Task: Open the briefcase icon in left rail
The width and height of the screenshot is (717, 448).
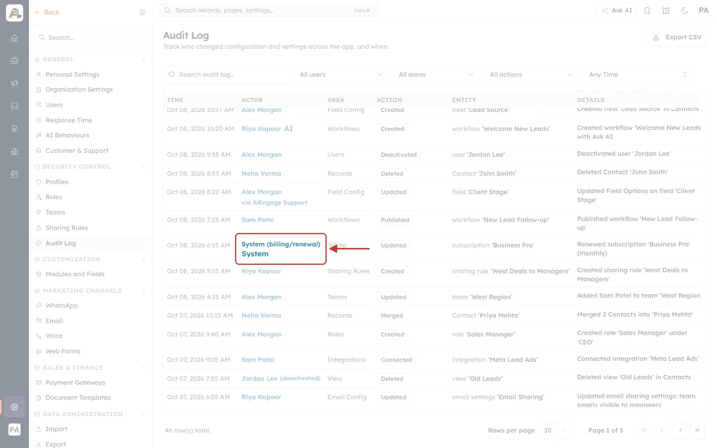Action: pos(14,60)
